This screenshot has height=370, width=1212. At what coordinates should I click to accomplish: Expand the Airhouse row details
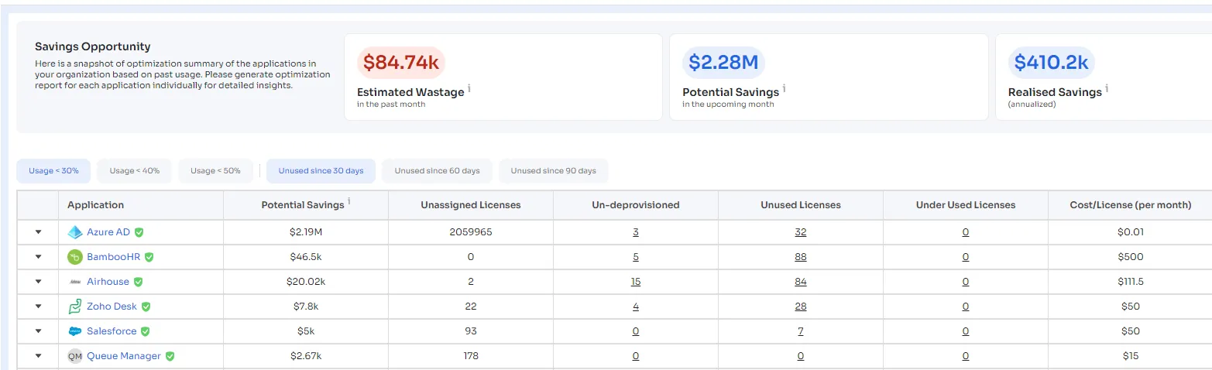tap(38, 282)
